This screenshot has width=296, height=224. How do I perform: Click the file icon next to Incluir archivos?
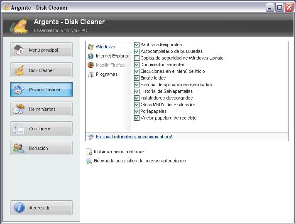(89, 152)
